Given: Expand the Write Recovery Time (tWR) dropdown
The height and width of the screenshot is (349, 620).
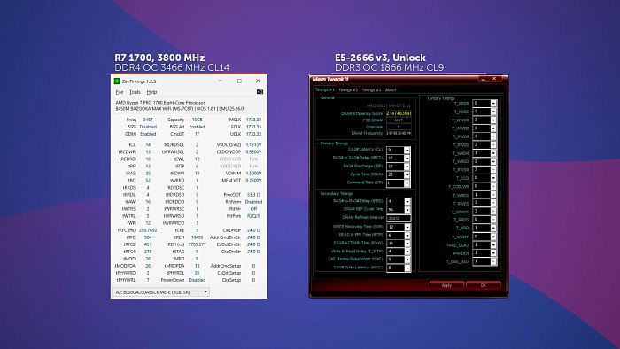Looking at the screenshot, I should pos(407,228).
